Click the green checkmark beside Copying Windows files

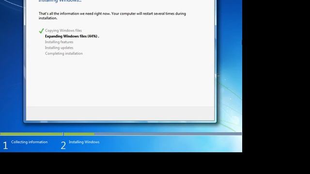coord(41,31)
